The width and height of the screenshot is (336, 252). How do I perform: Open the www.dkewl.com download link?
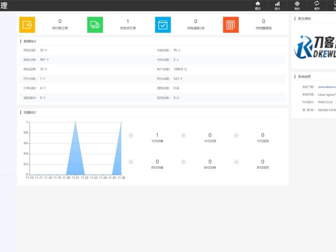click(326, 86)
